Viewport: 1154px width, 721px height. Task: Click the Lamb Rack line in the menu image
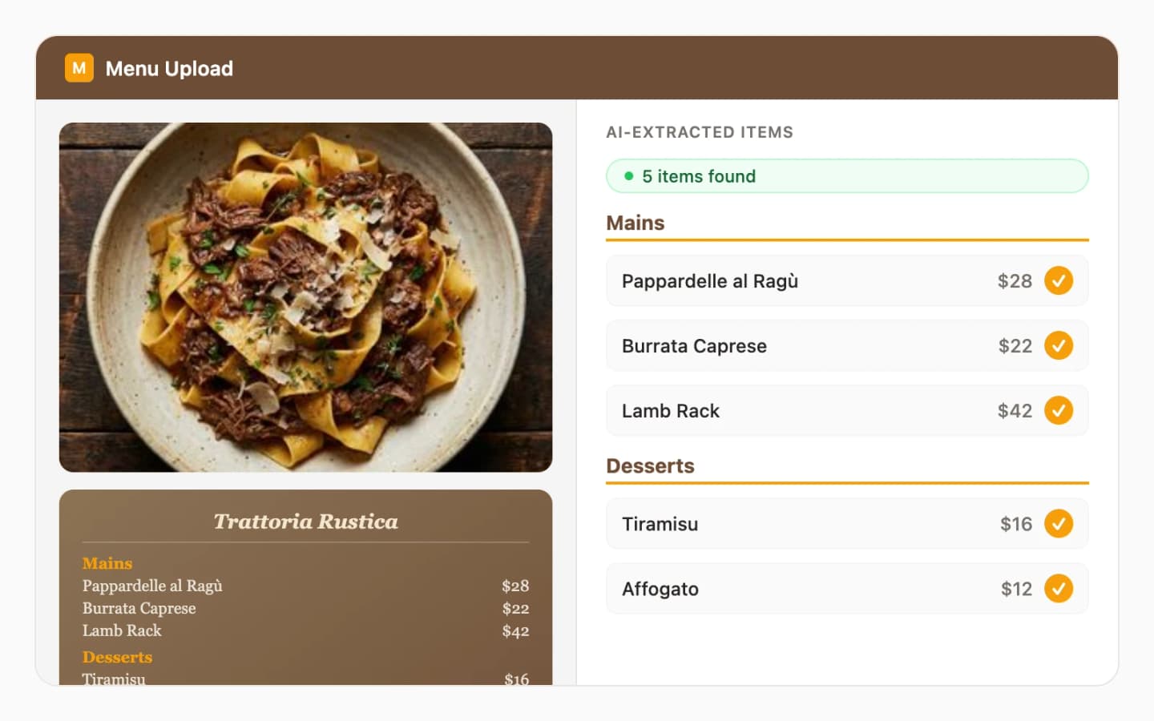click(122, 630)
